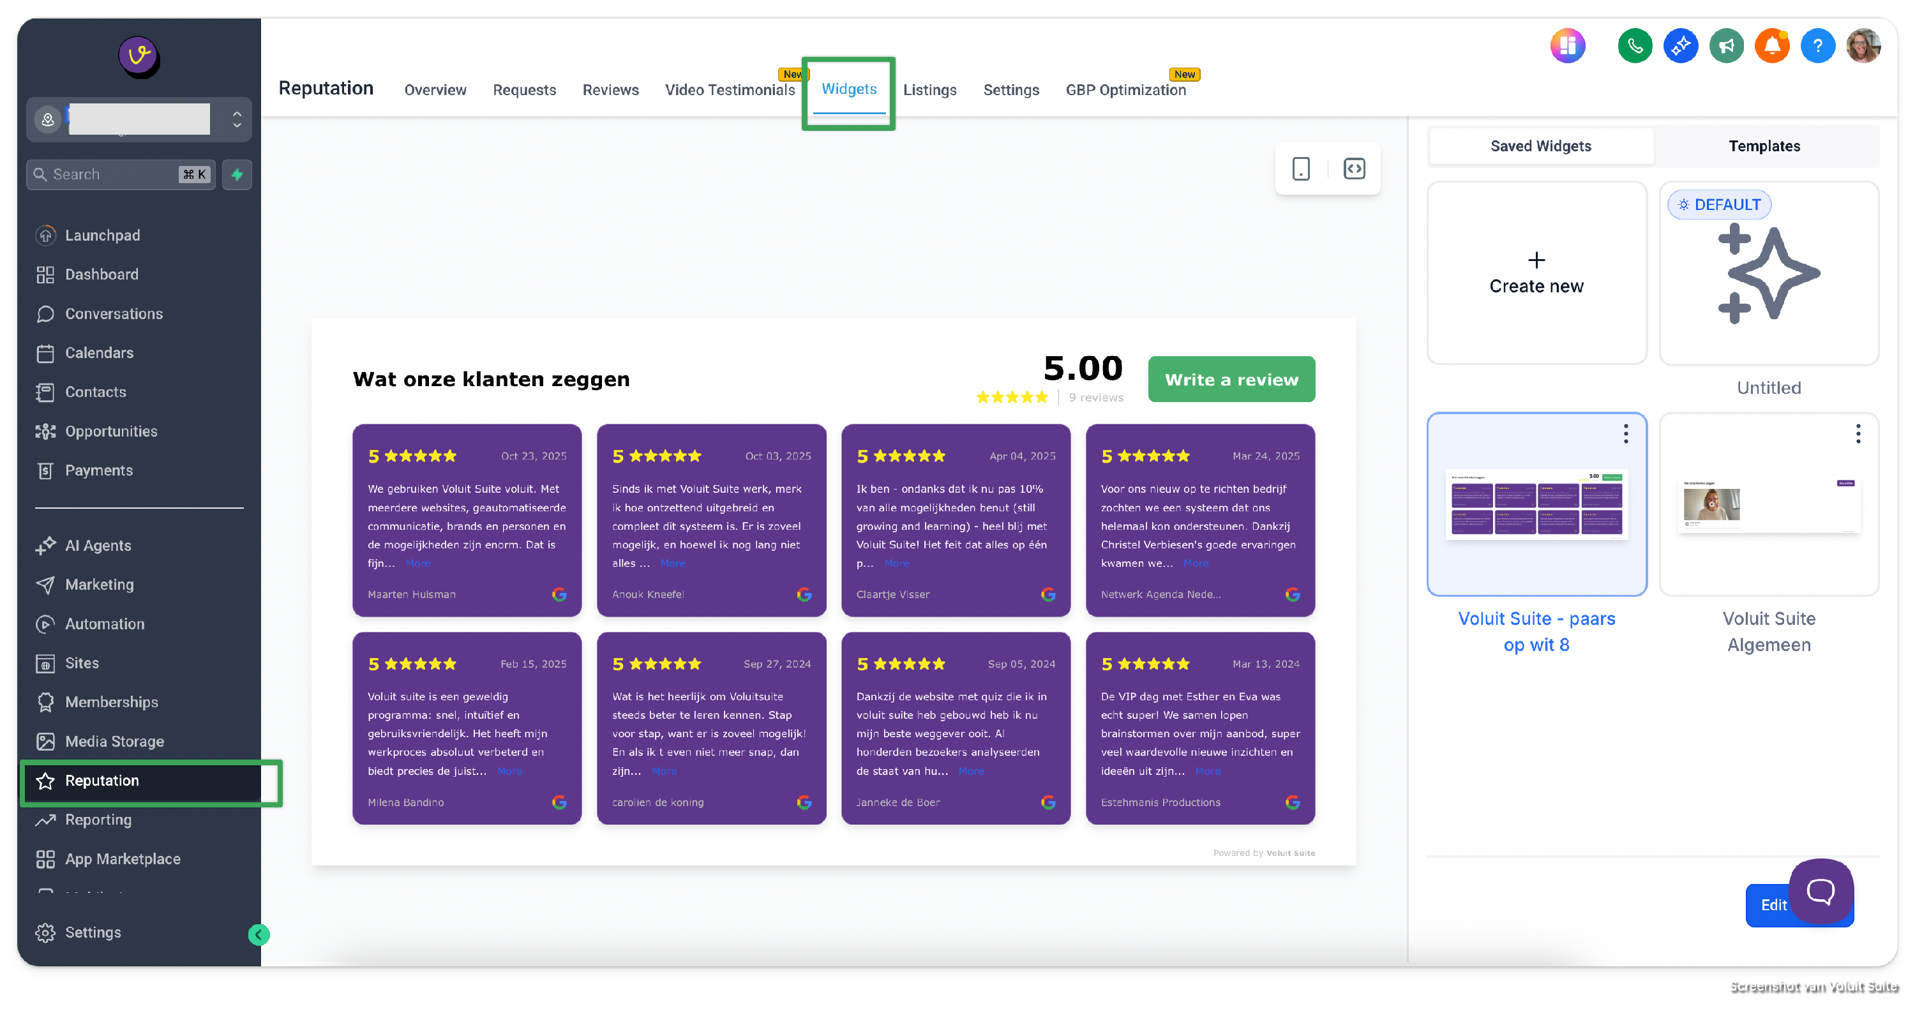Click the green megaphone announcements icon

pyautogui.click(x=1725, y=46)
